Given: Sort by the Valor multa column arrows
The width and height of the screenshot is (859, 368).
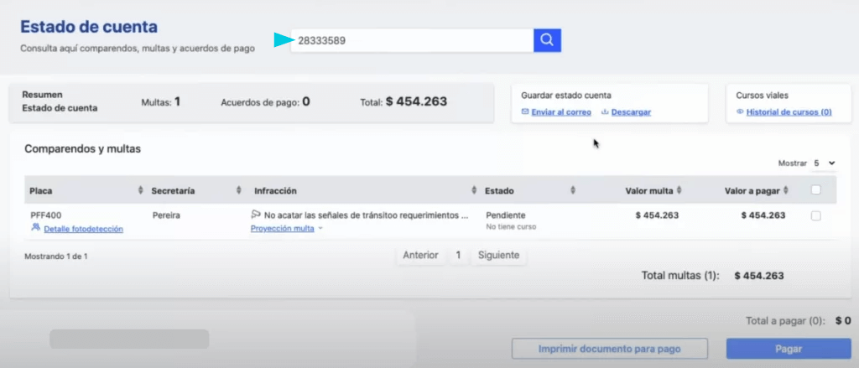Looking at the screenshot, I should pyautogui.click(x=679, y=190).
